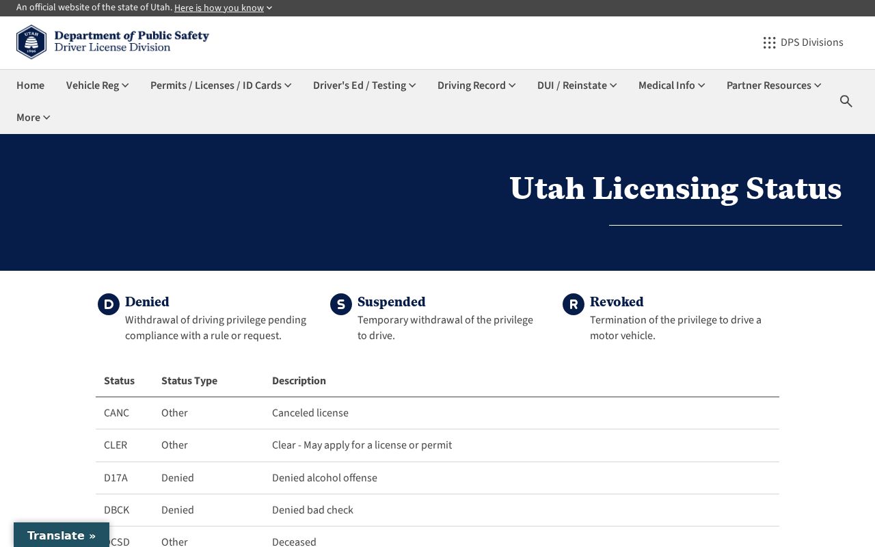Open the Driving Record dropdown
Viewport: 875px width, 547px height.
(x=476, y=85)
